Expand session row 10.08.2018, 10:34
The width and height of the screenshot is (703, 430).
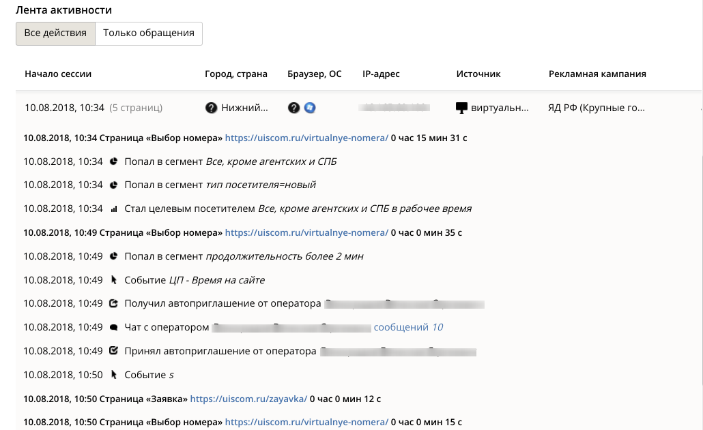point(359,108)
